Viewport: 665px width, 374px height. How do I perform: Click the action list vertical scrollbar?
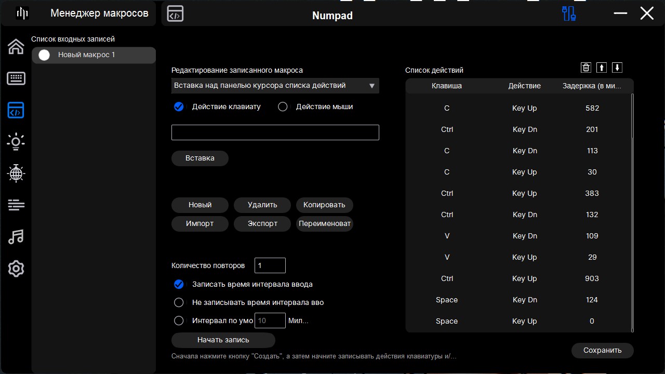[632, 213]
